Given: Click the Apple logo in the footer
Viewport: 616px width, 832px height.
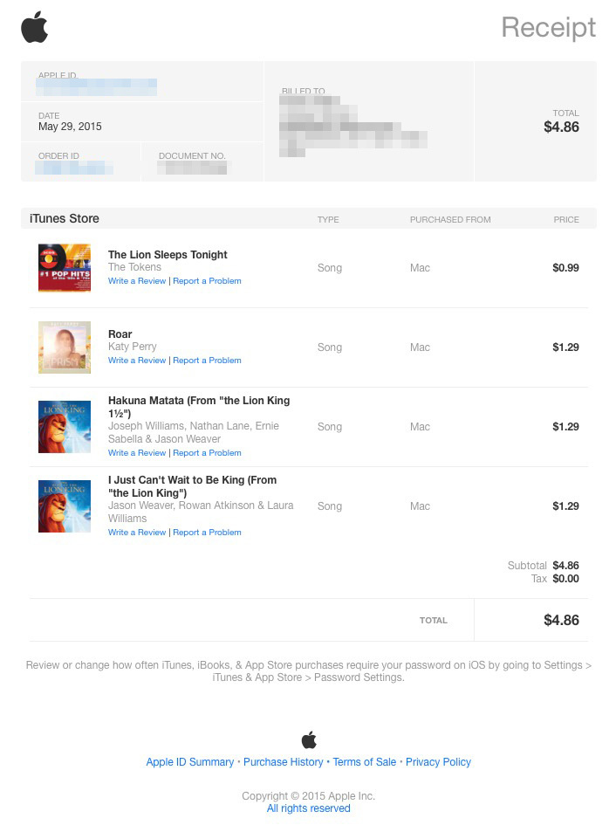Looking at the screenshot, I should tap(309, 739).
